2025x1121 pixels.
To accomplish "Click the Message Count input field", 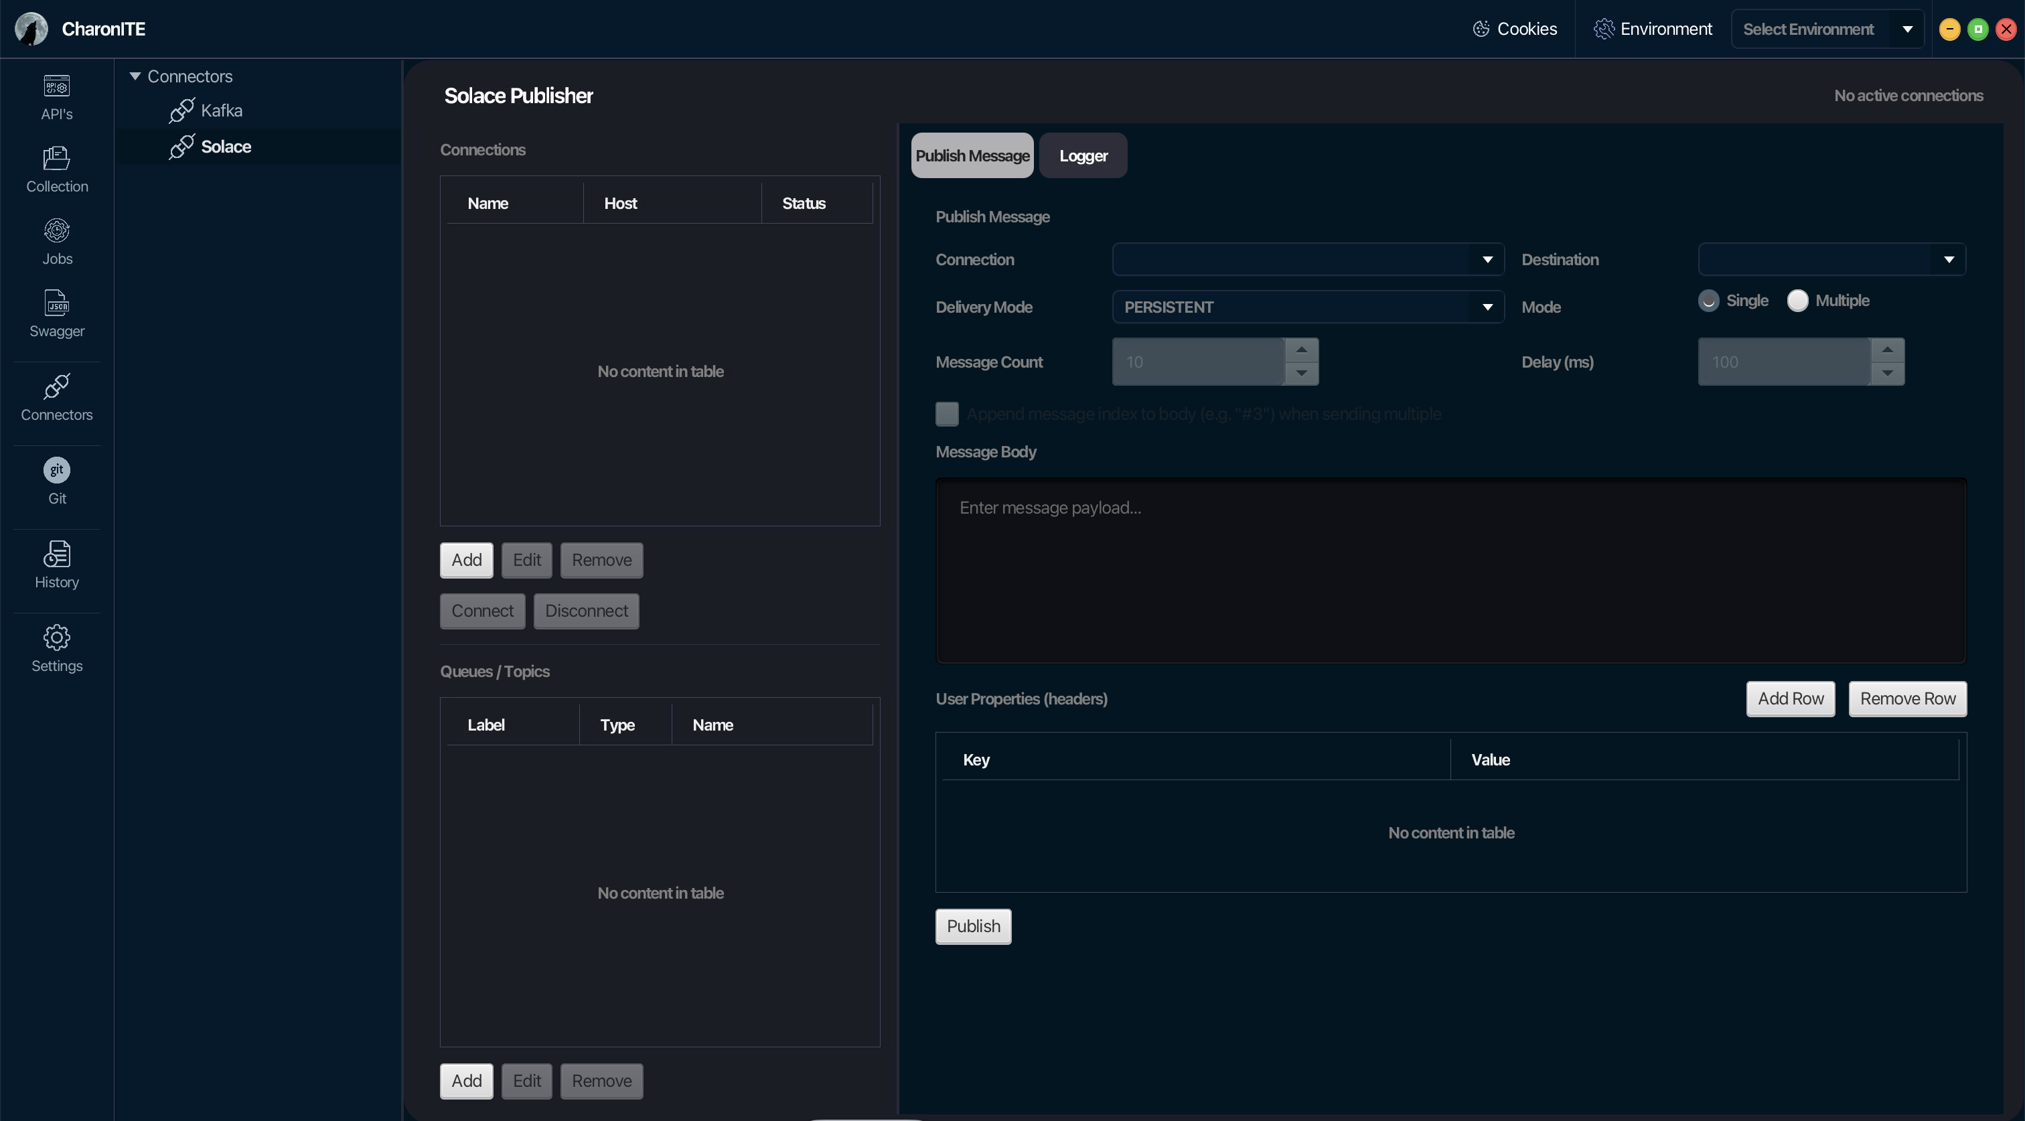I will click(x=1198, y=362).
